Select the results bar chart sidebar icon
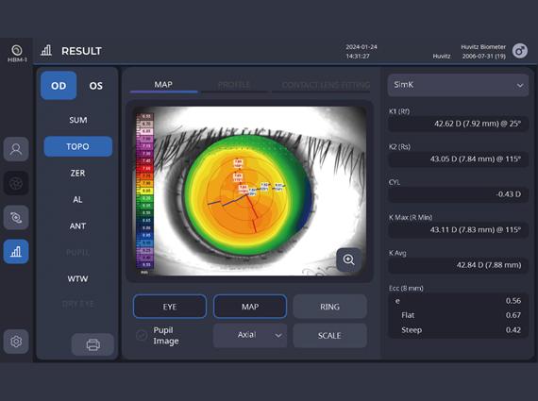 pos(16,252)
